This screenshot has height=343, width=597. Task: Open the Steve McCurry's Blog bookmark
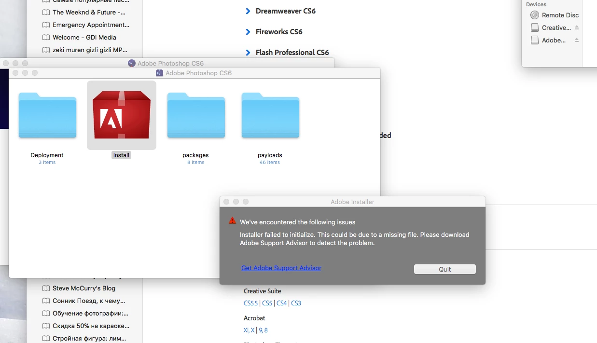click(x=84, y=288)
